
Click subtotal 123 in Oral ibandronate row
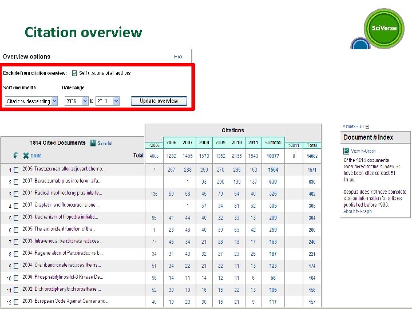(273, 266)
